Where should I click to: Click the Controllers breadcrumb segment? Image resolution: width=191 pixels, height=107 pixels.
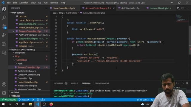(71, 13)
